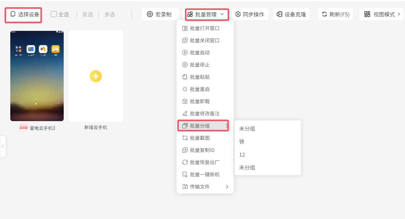
Task: Click the refresh (刷新 F5) icon
Action: [x=325, y=14]
